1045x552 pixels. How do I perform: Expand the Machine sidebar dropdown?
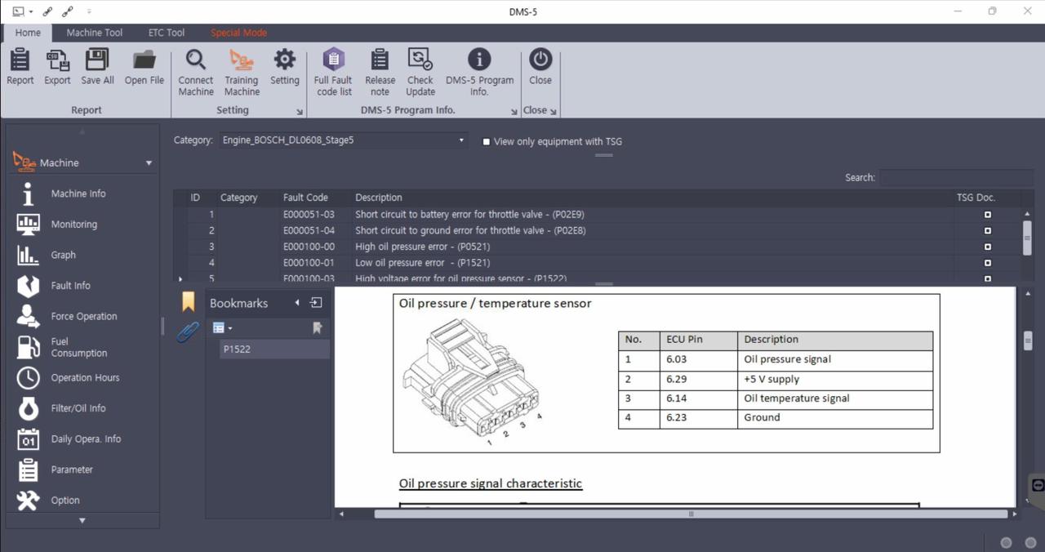click(149, 163)
